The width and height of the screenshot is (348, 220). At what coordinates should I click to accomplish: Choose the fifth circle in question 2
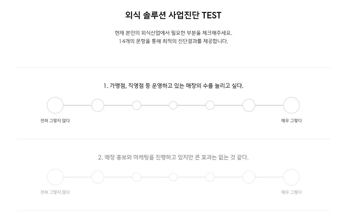pos(210,177)
